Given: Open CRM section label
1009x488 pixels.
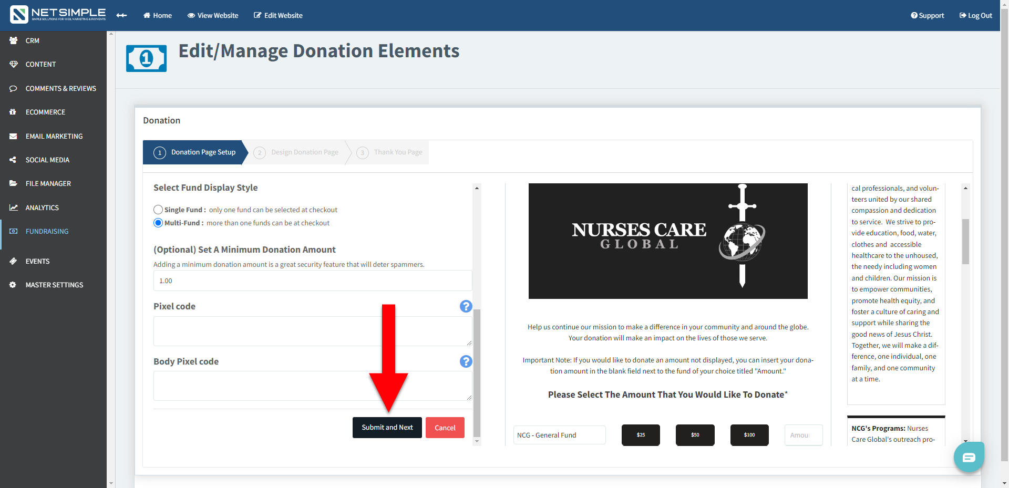Looking at the screenshot, I should (33, 40).
